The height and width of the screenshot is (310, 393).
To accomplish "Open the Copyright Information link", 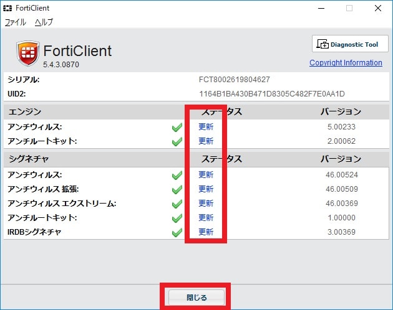I will 346,62.
